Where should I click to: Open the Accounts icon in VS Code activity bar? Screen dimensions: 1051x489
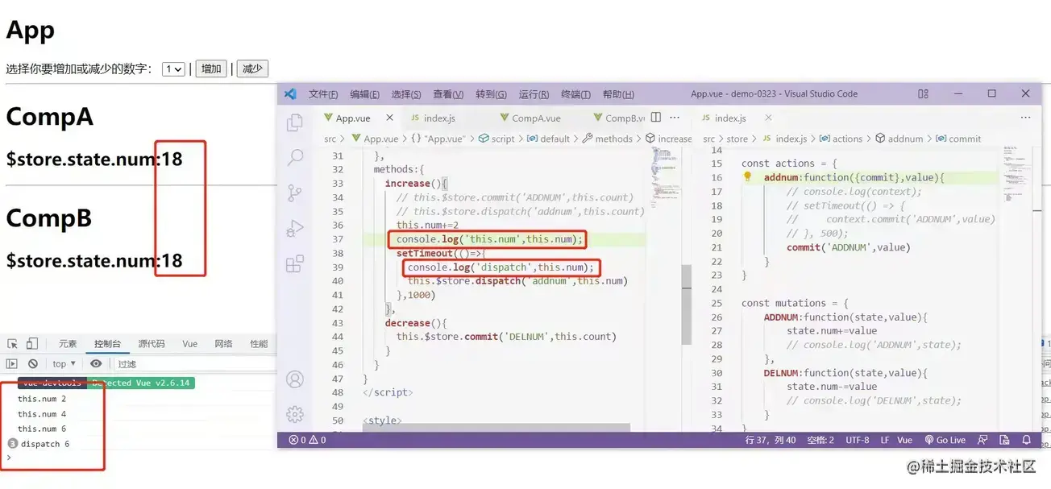(x=295, y=379)
